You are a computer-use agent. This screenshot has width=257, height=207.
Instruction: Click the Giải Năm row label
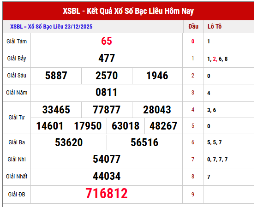tap(17, 93)
